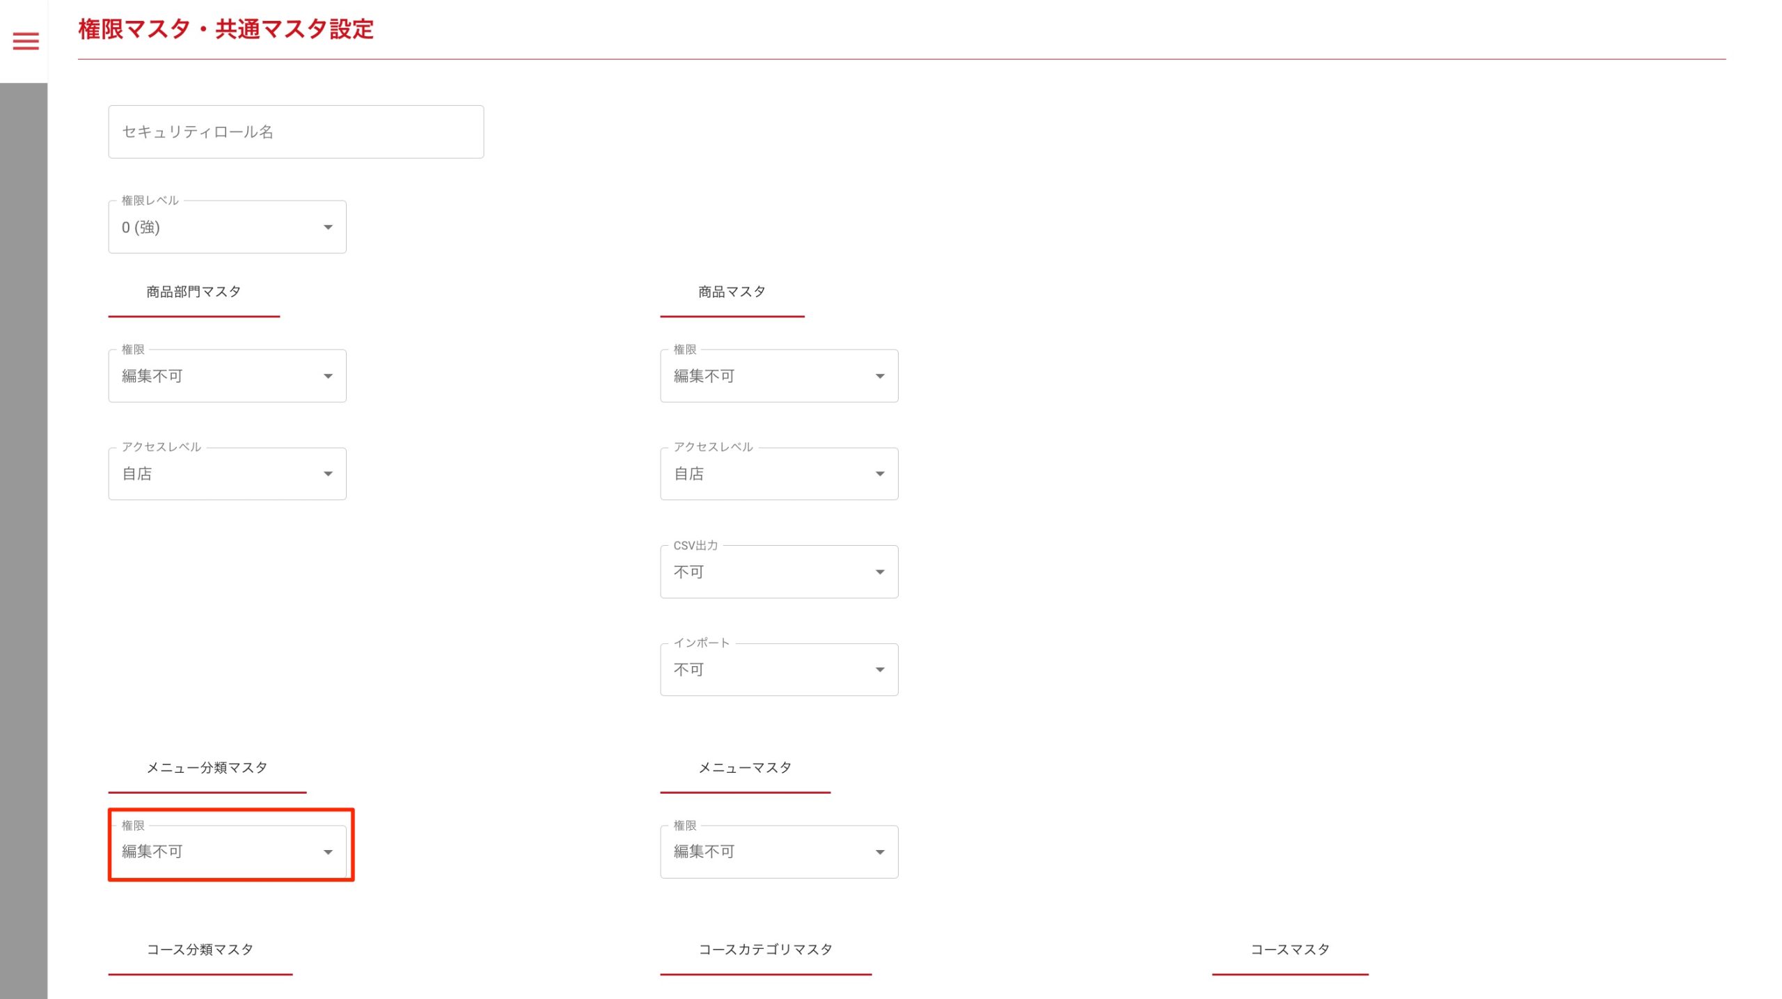Image resolution: width=1782 pixels, height=999 pixels.
Task: Click the コースカテゴリマスタ heading
Action: [765, 950]
